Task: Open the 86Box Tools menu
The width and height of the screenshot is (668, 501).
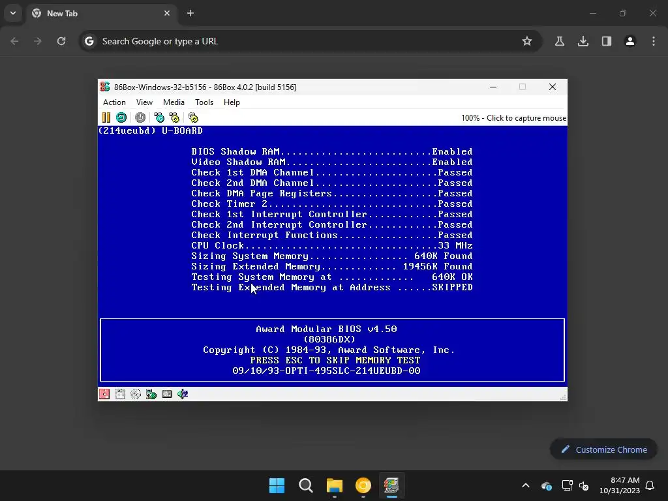Action: [x=204, y=102]
